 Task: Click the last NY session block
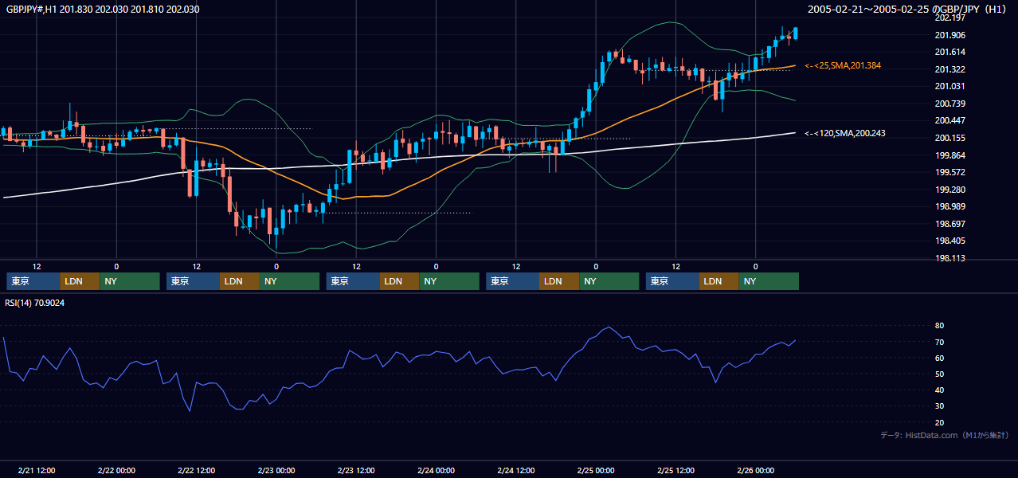(x=769, y=281)
